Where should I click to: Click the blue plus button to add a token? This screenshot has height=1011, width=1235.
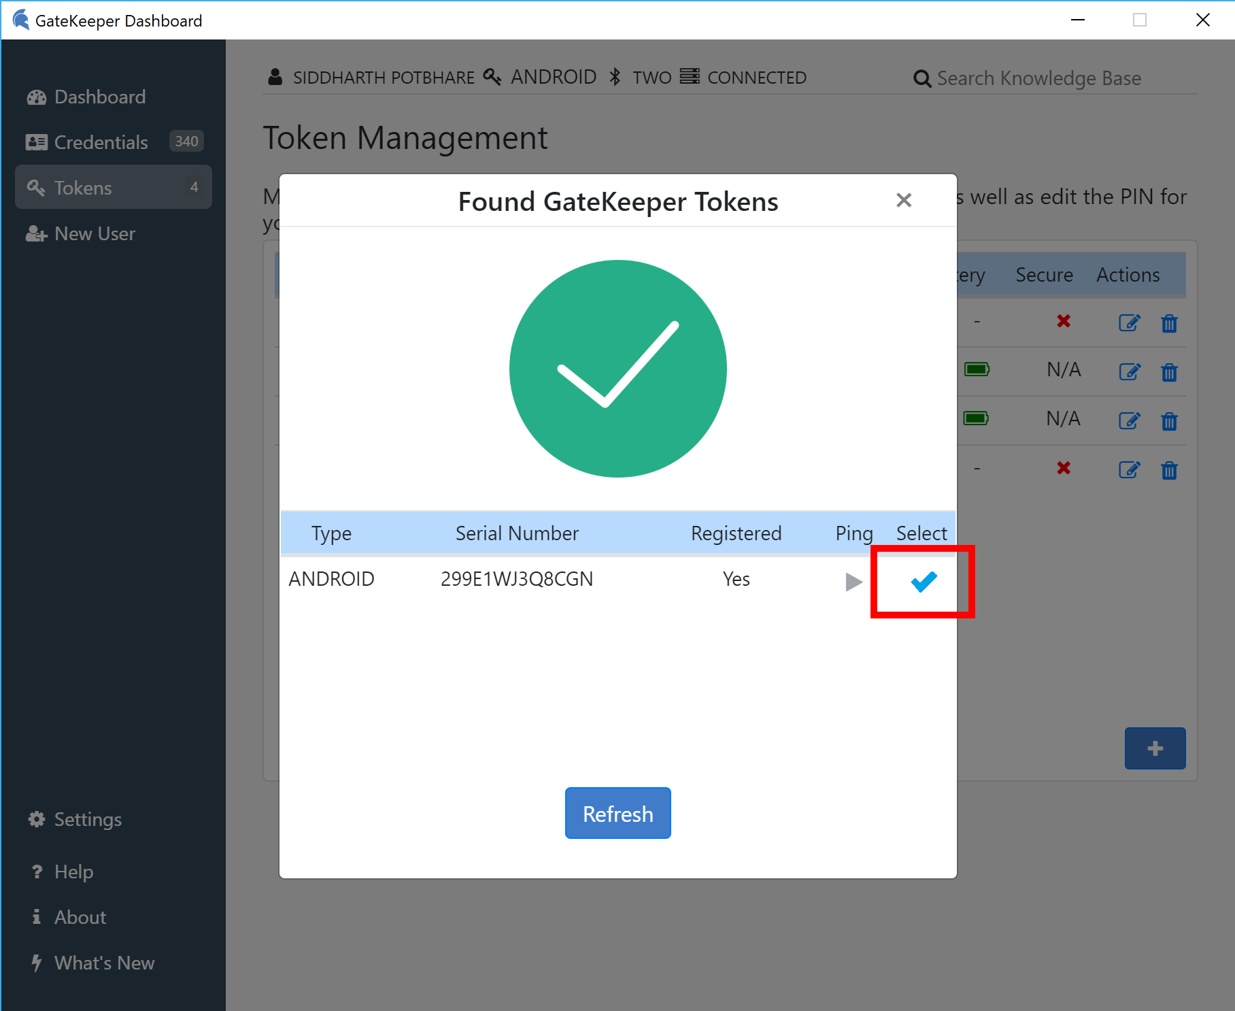pyautogui.click(x=1155, y=748)
